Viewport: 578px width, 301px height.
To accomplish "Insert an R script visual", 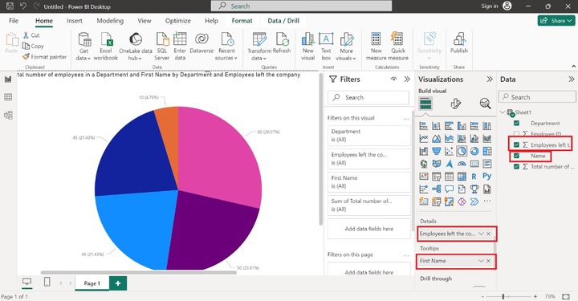I will click(x=474, y=177).
